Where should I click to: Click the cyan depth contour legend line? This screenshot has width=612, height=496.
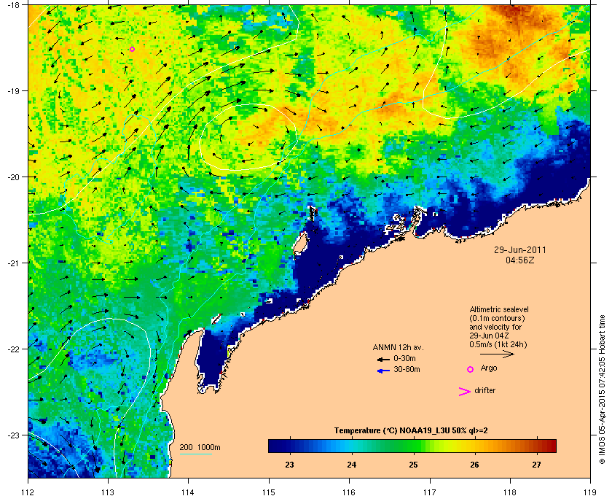195,454
